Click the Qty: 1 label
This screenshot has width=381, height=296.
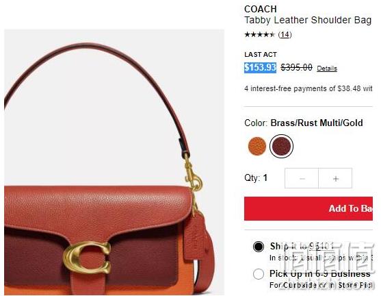(256, 177)
